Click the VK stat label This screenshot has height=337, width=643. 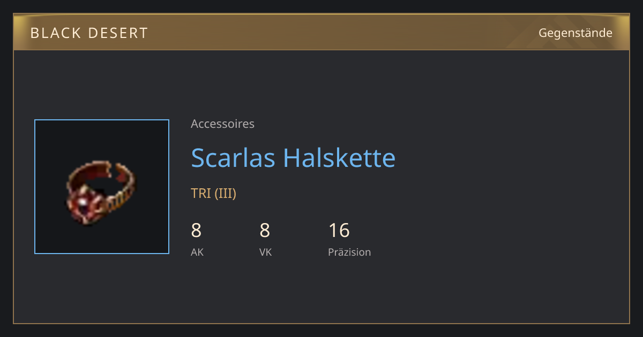[266, 252]
